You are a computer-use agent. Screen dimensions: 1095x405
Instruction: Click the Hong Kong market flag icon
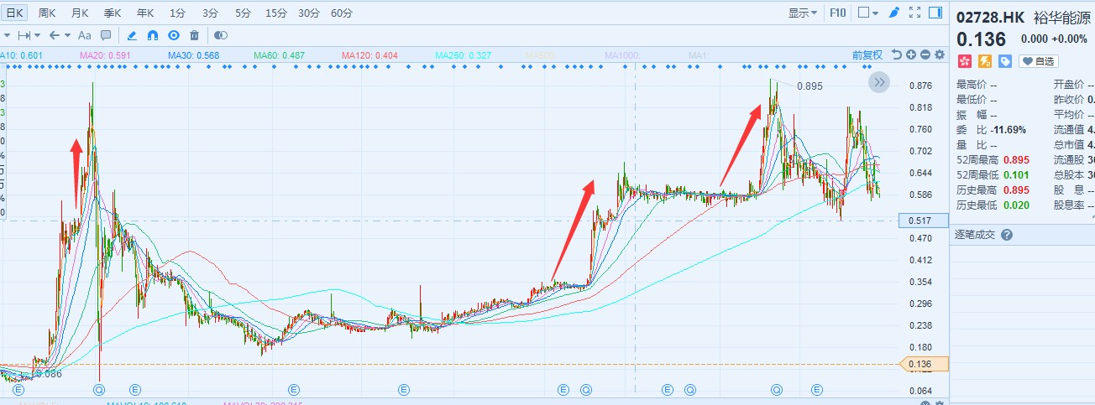pos(964,61)
